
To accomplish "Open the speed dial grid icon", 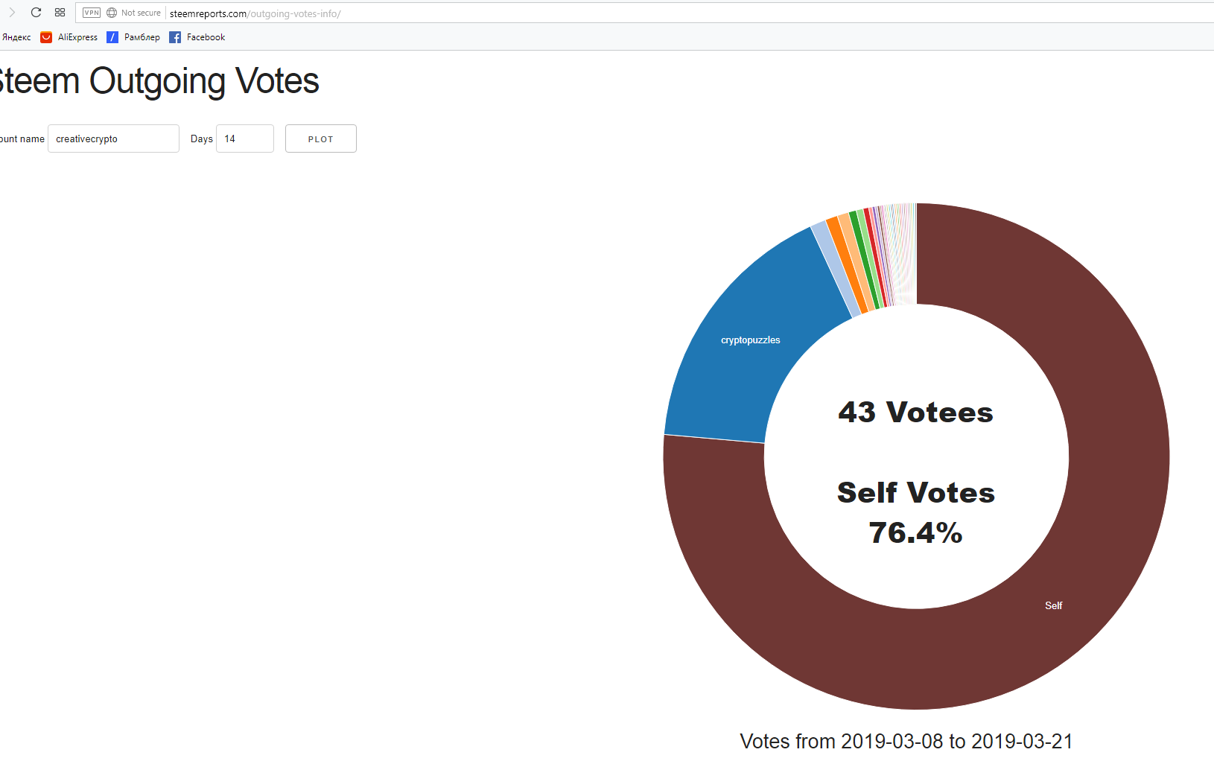I will [60, 13].
